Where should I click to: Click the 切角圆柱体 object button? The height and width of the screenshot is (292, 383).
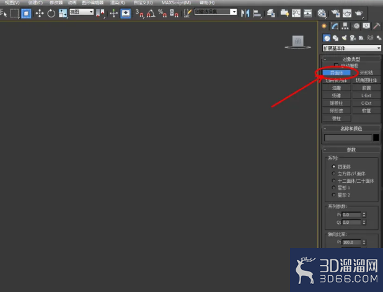tap(366, 80)
